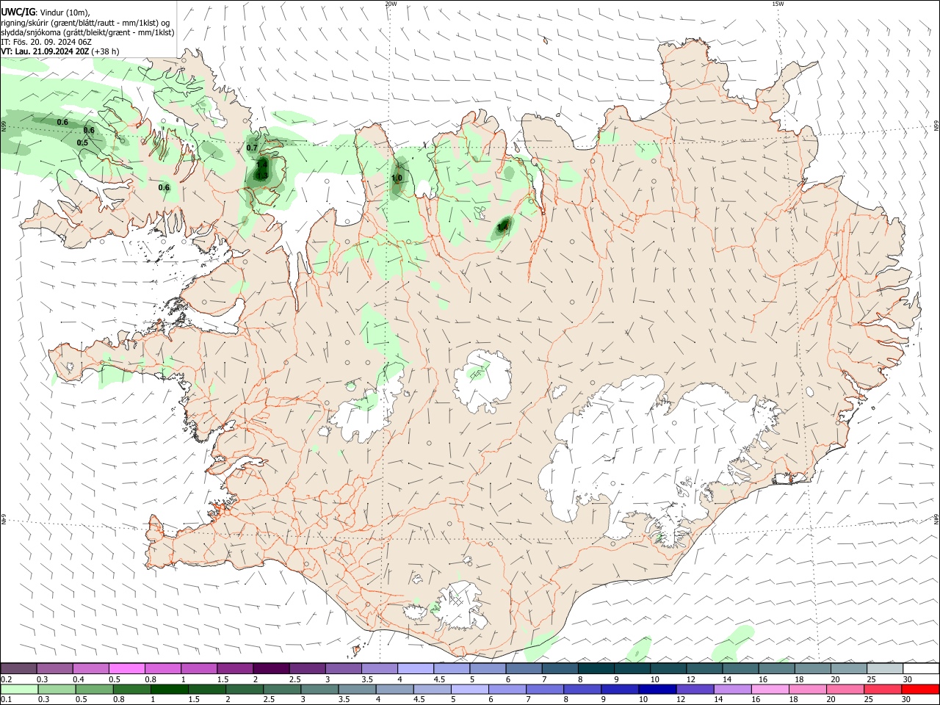Click the dark green 1 swatch on rain scale
This screenshot has height=705, width=940.
pyautogui.click(x=169, y=689)
